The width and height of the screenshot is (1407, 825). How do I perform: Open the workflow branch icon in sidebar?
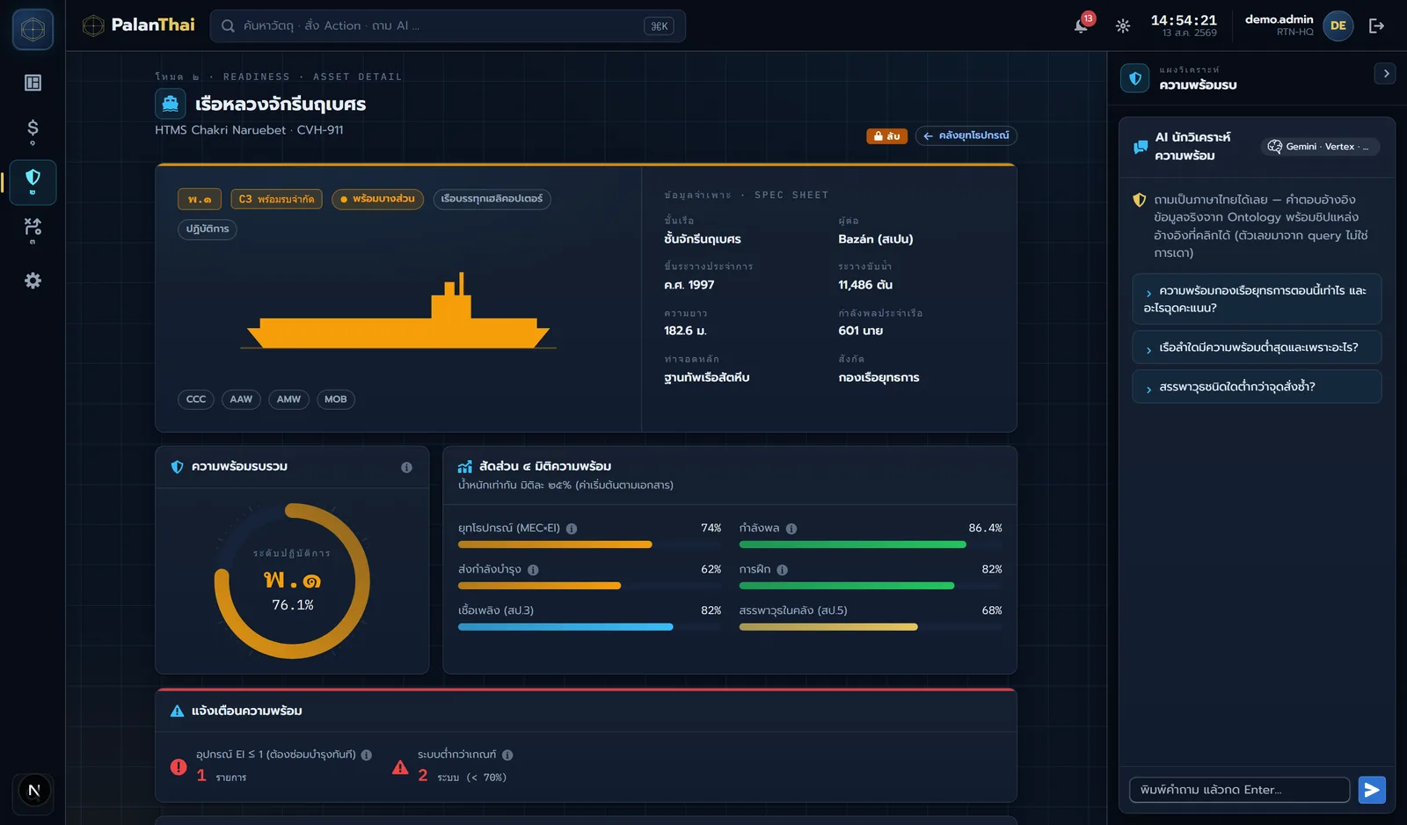[x=33, y=230]
